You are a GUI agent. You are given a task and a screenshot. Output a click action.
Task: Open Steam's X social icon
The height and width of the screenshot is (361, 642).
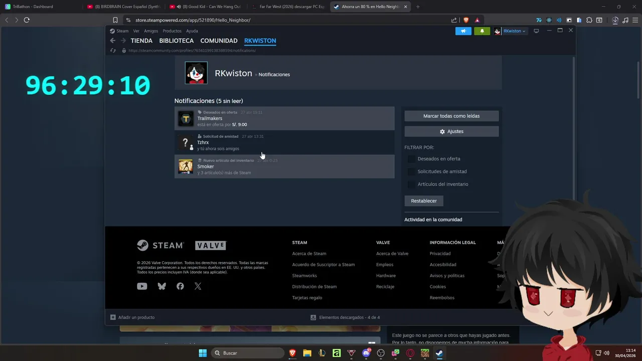click(x=198, y=286)
